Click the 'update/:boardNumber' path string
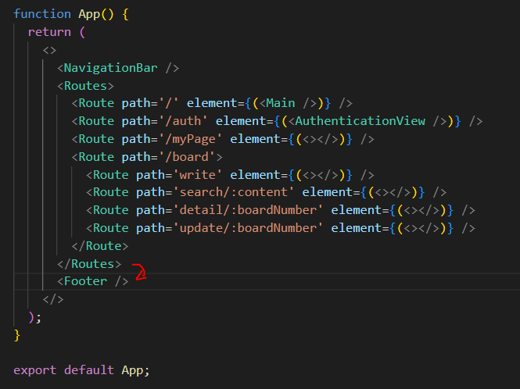Viewport: 520px width, 389px height. 248,228
